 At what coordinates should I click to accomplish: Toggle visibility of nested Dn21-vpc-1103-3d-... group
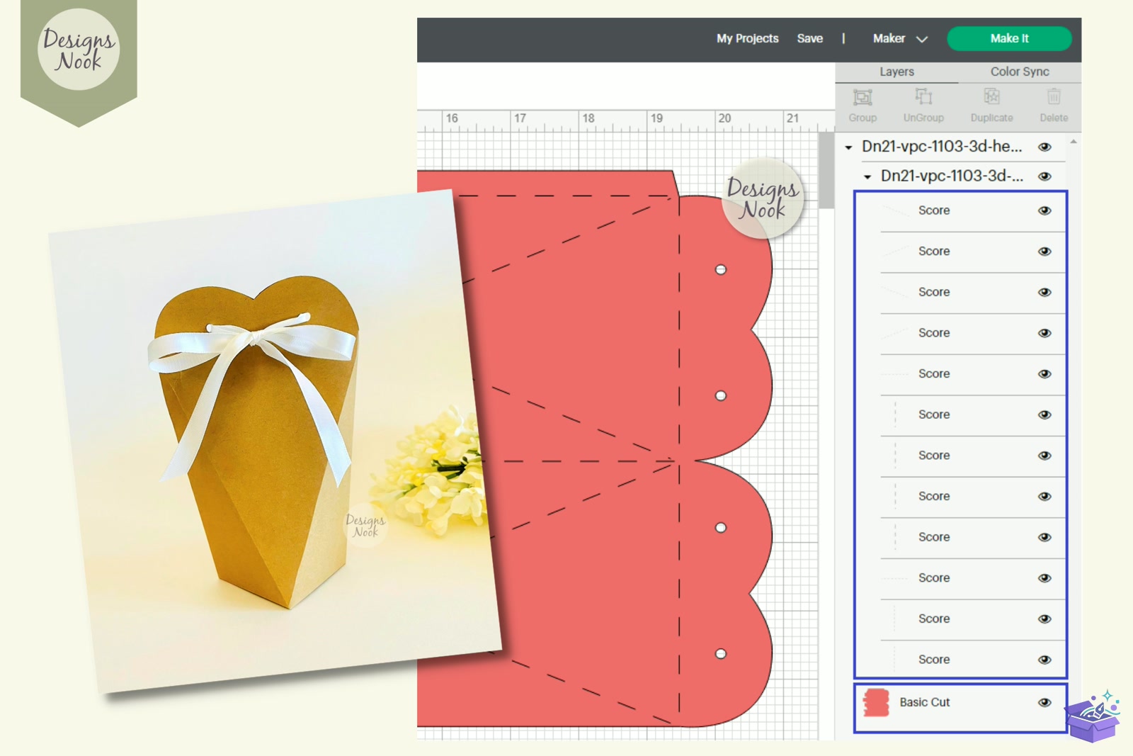(1044, 176)
